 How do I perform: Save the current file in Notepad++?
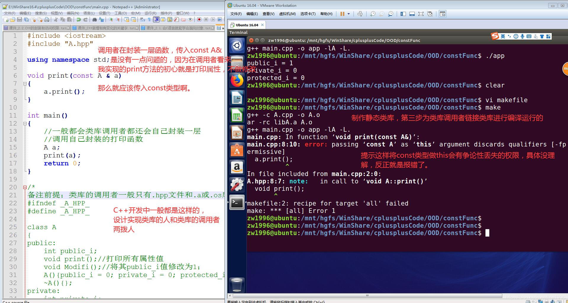(20, 19)
